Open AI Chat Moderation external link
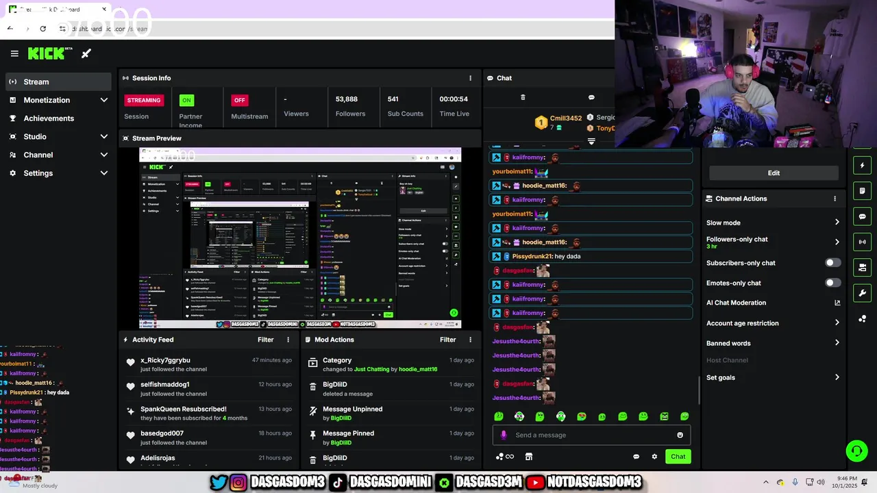This screenshot has height=493, width=877. click(837, 303)
